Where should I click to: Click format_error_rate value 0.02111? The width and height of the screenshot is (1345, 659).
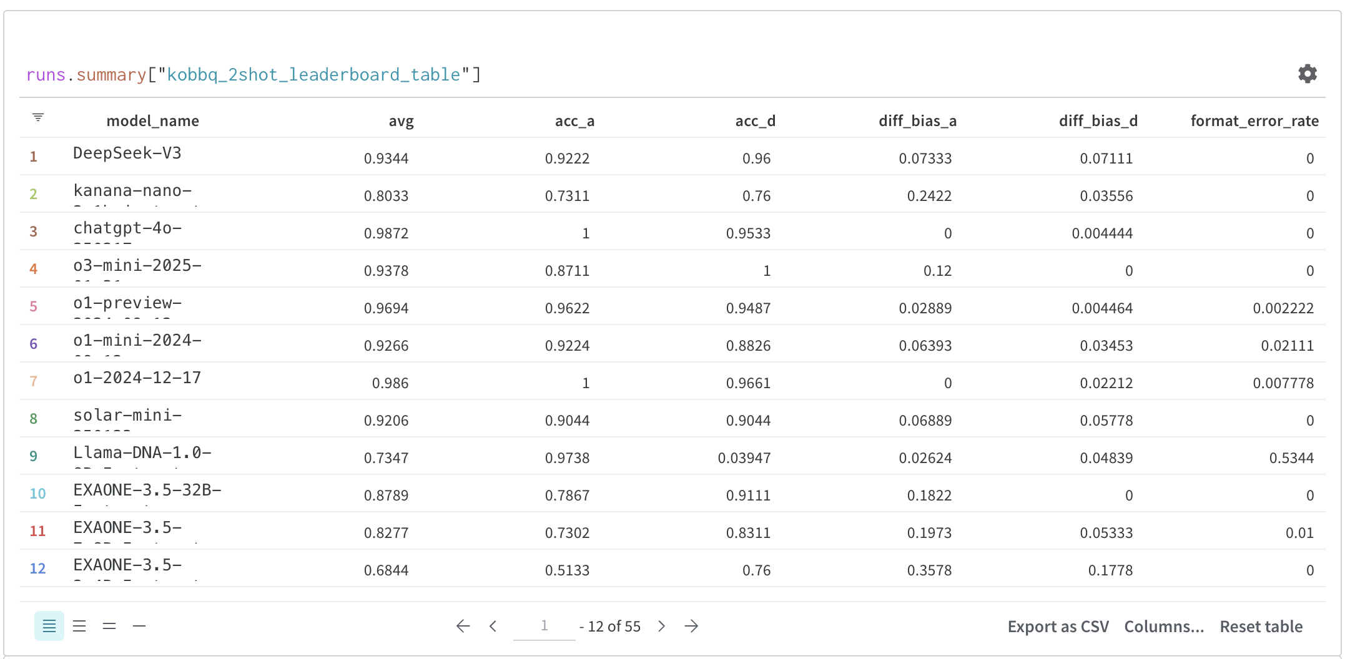[1288, 346]
